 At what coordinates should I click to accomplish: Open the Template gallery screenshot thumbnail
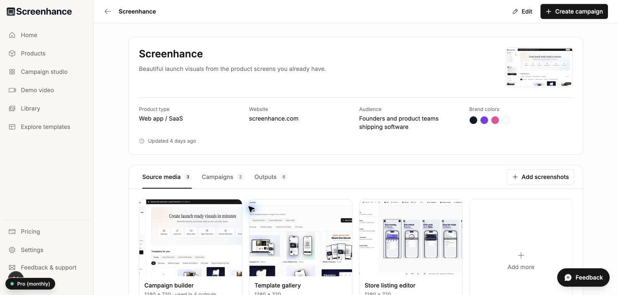pos(301,238)
